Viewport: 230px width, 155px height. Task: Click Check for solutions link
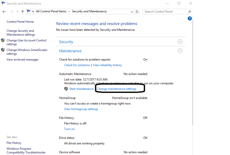77,65
